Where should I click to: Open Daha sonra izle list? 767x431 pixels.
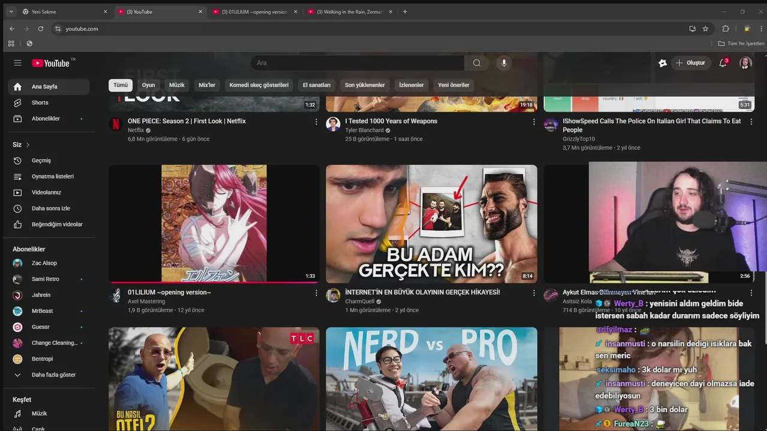click(49, 208)
